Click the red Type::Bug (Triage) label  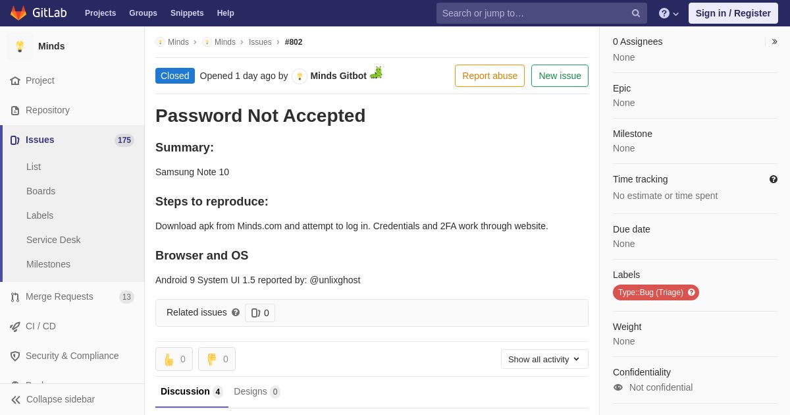pos(656,292)
